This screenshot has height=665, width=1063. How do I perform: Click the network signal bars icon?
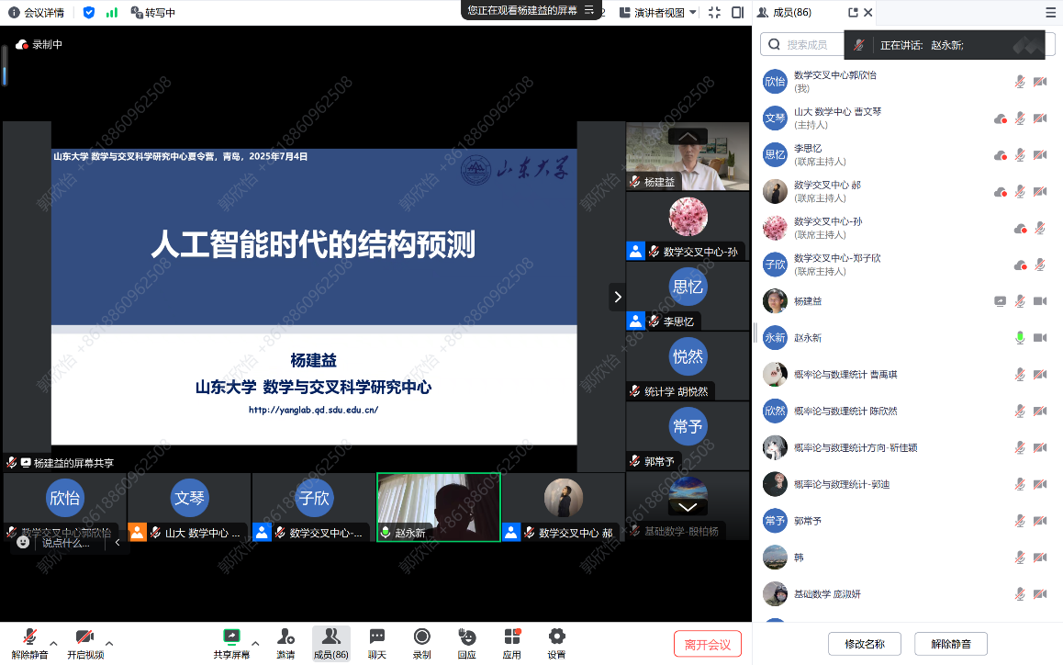(x=112, y=12)
